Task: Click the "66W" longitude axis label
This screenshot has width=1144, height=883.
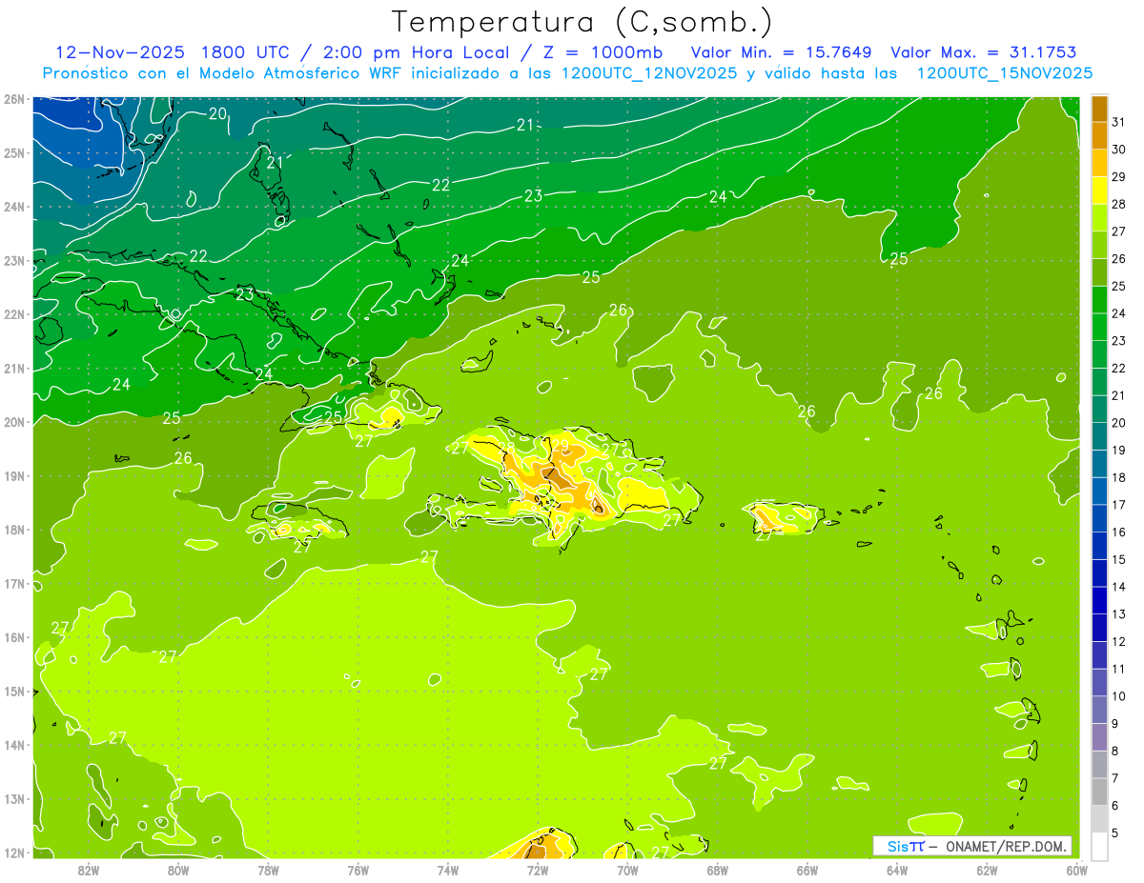Action: pyautogui.click(x=807, y=870)
